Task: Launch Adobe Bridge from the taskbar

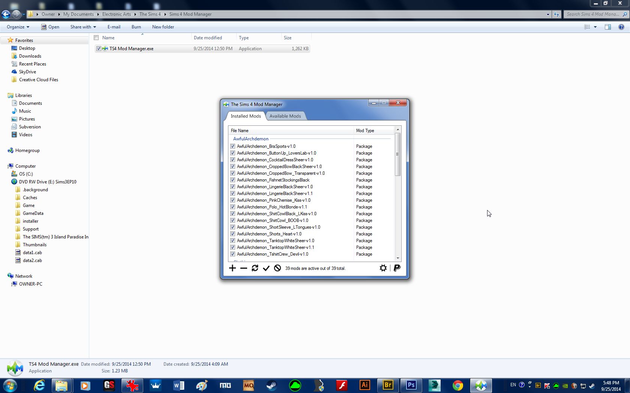Action: 388,385
